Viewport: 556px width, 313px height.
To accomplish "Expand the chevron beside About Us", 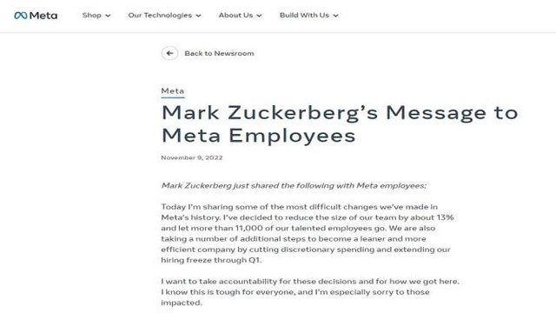I will 259,16.
